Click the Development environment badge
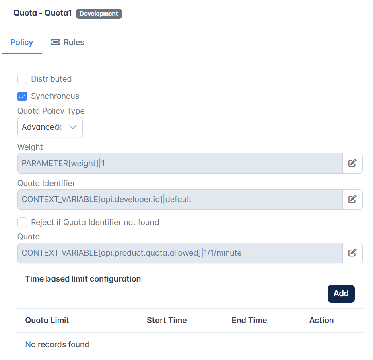The image size is (373, 360). pos(99,14)
